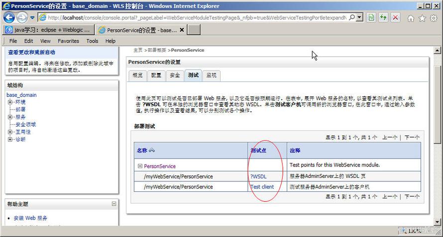443x237 pixels.
Task: Open the Home page icon
Action: 411,18
